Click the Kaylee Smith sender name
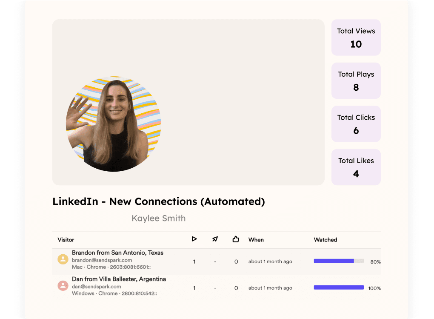Screen dimensions: 434x319 (158, 218)
